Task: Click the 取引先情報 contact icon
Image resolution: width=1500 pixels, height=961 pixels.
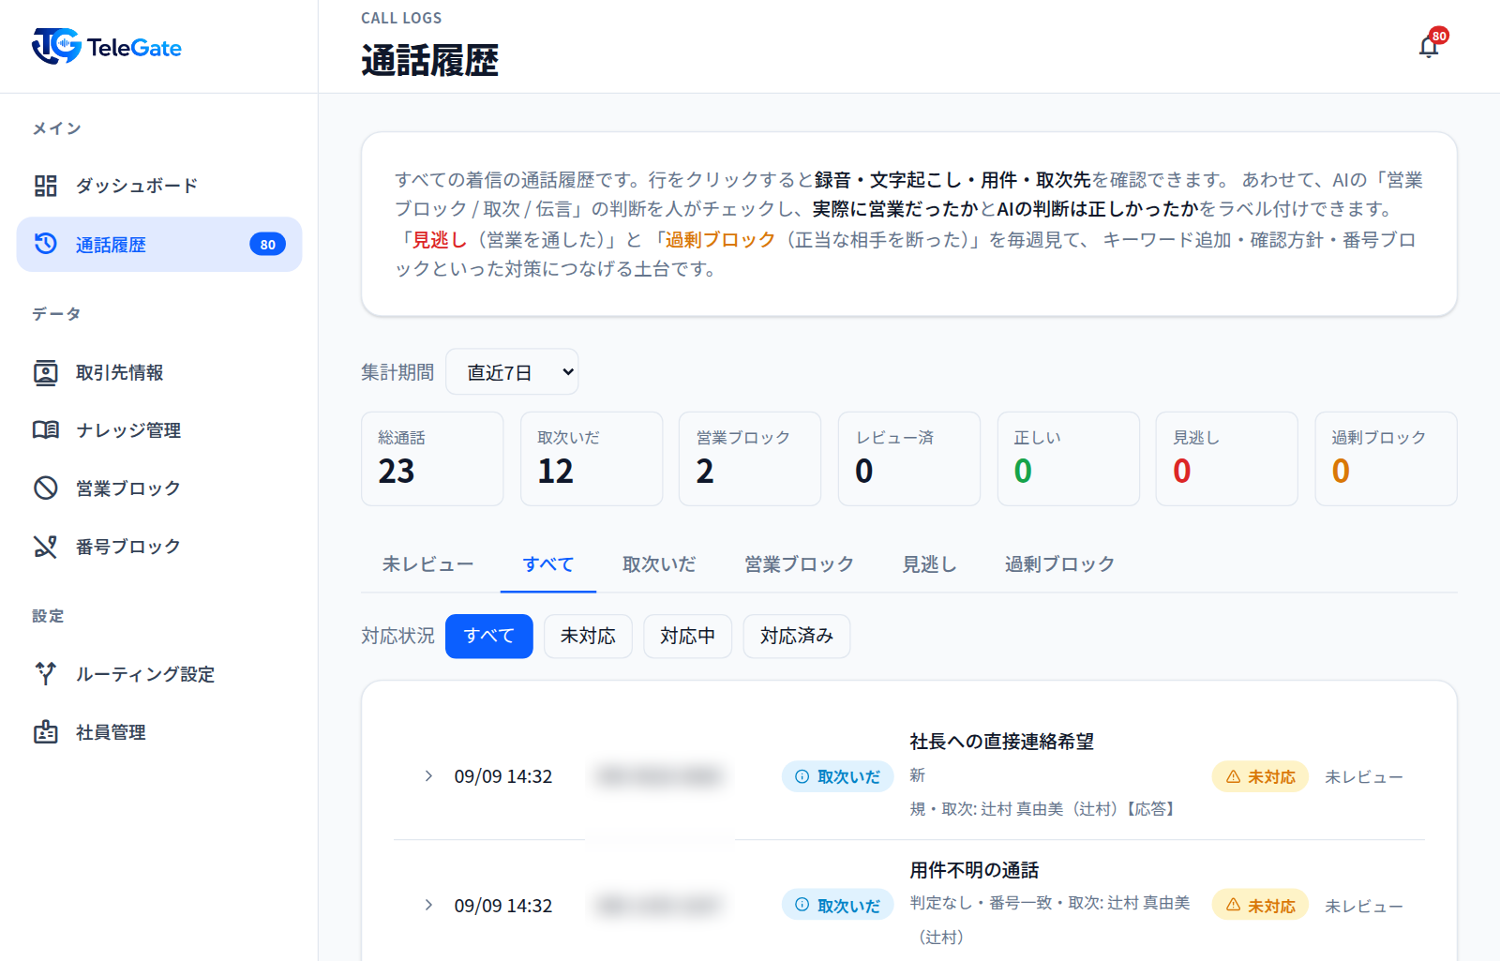Action: [46, 372]
